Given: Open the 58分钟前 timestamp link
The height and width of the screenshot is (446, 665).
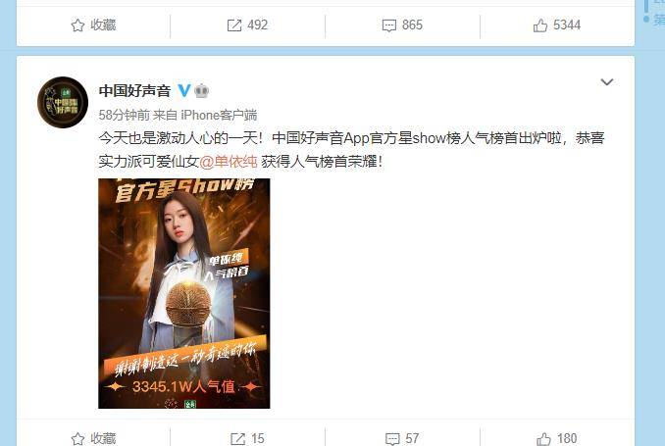Looking at the screenshot, I should tap(125, 115).
